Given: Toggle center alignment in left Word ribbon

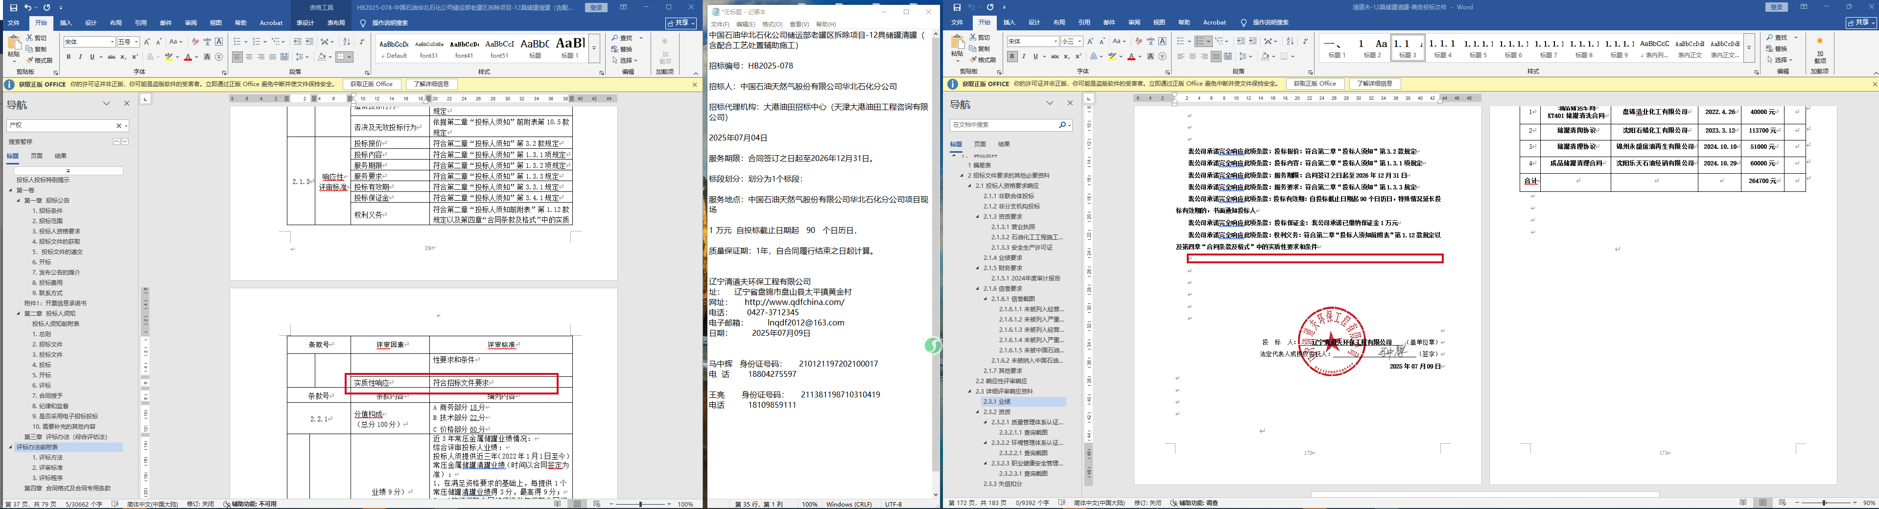Looking at the screenshot, I should tap(250, 57).
